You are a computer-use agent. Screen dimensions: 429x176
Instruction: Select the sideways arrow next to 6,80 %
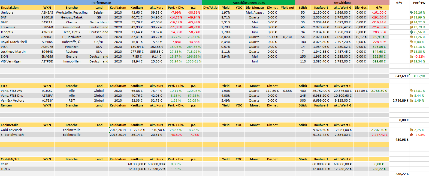coord(411,42)
